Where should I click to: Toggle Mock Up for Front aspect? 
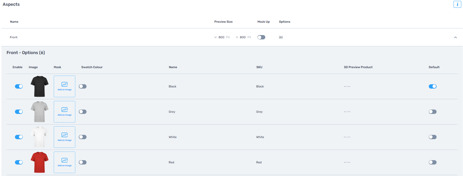point(261,37)
